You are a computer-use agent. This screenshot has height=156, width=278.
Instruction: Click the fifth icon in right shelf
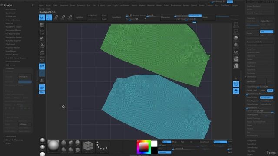point(236,52)
